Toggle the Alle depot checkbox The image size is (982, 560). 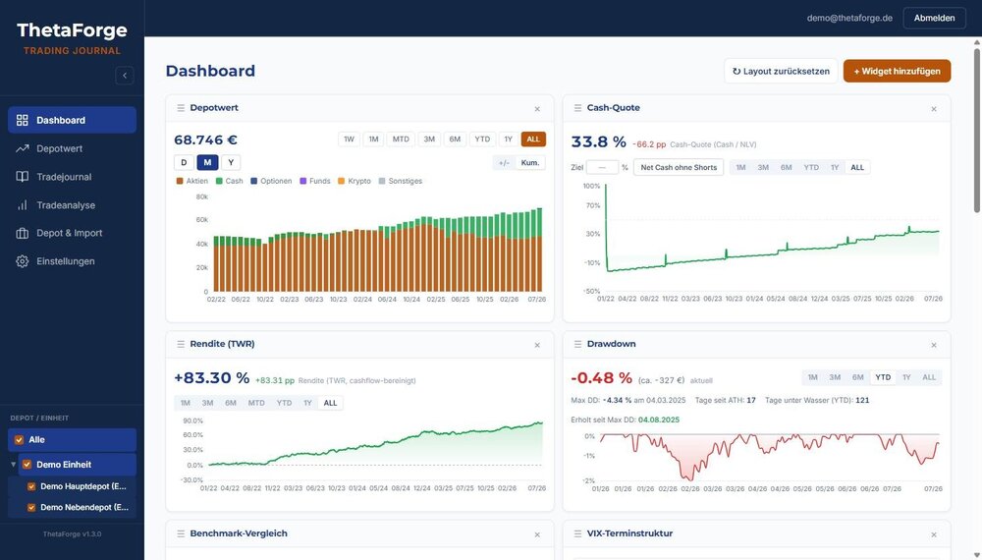19,440
